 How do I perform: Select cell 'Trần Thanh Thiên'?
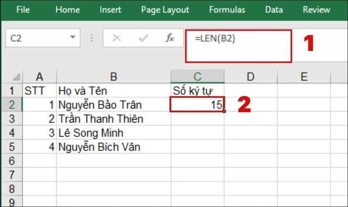tap(114, 118)
